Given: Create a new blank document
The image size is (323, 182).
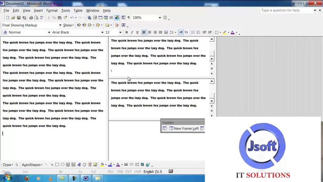Looking at the screenshot, I should (8, 18).
